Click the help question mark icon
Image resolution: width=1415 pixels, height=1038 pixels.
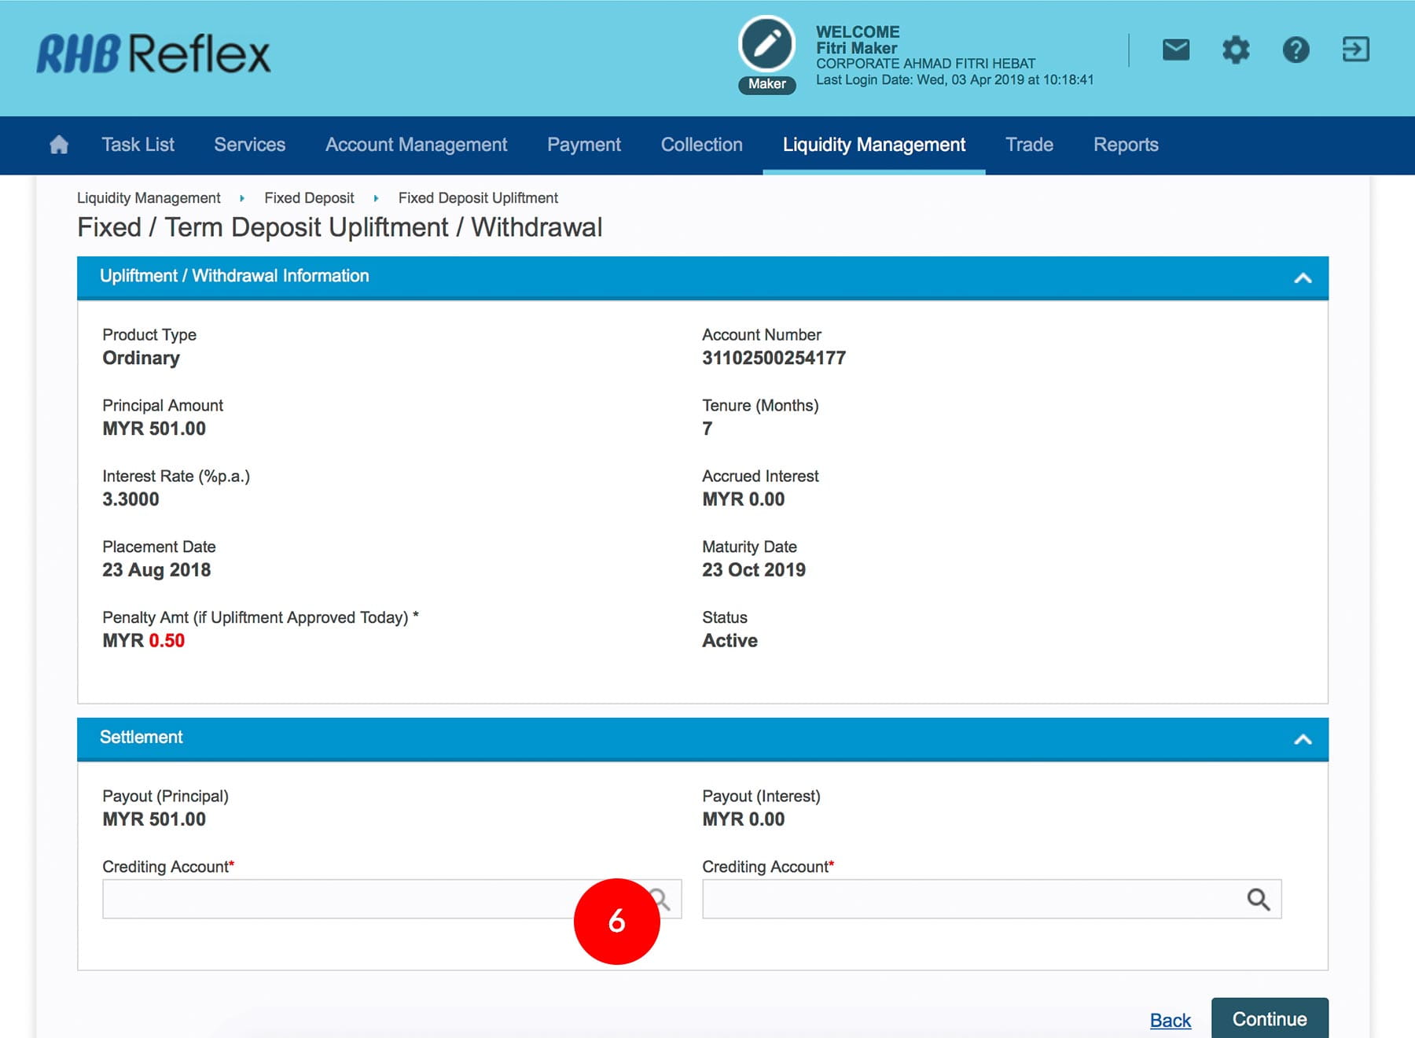(1296, 50)
